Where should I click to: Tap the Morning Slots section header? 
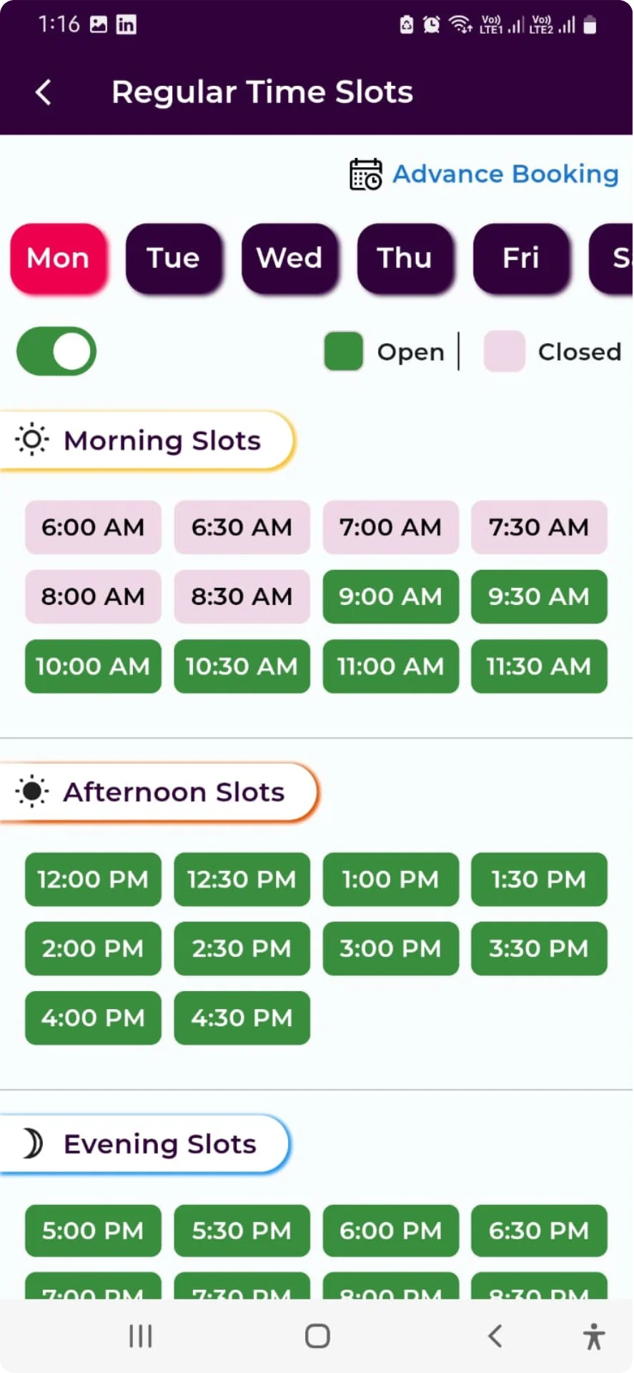[162, 441]
